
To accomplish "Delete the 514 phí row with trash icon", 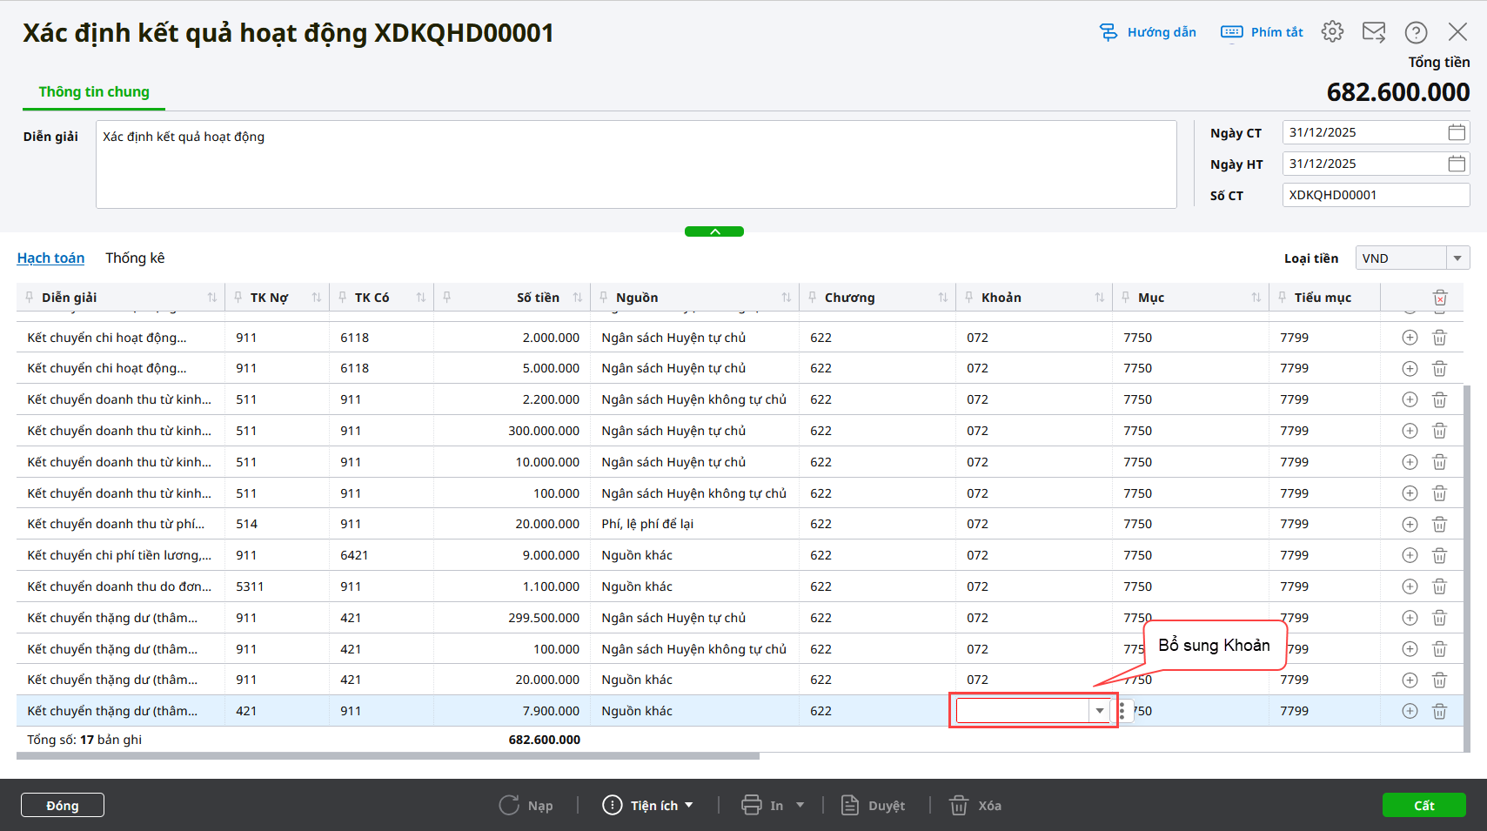I will pyautogui.click(x=1440, y=524).
